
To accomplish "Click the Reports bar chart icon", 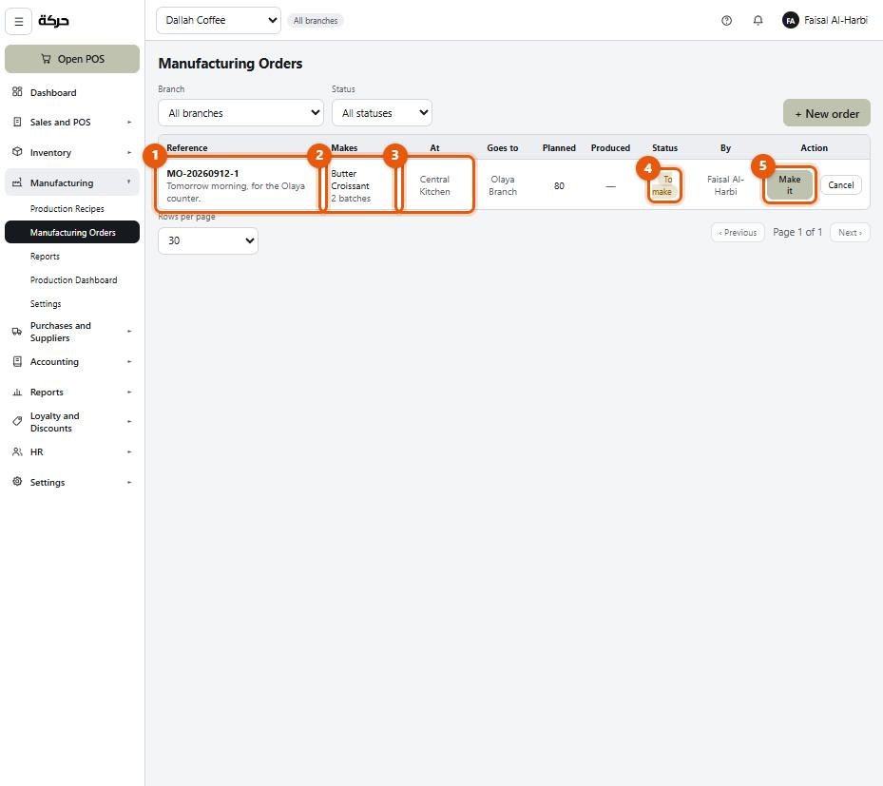I will coord(17,392).
